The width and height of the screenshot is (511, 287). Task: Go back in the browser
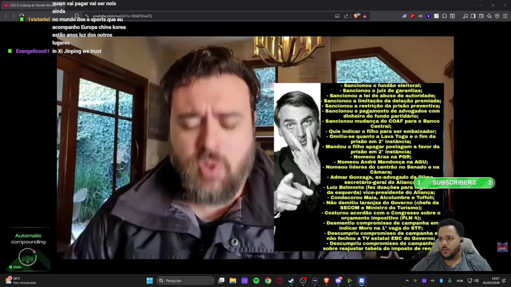(x=6, y=16)
